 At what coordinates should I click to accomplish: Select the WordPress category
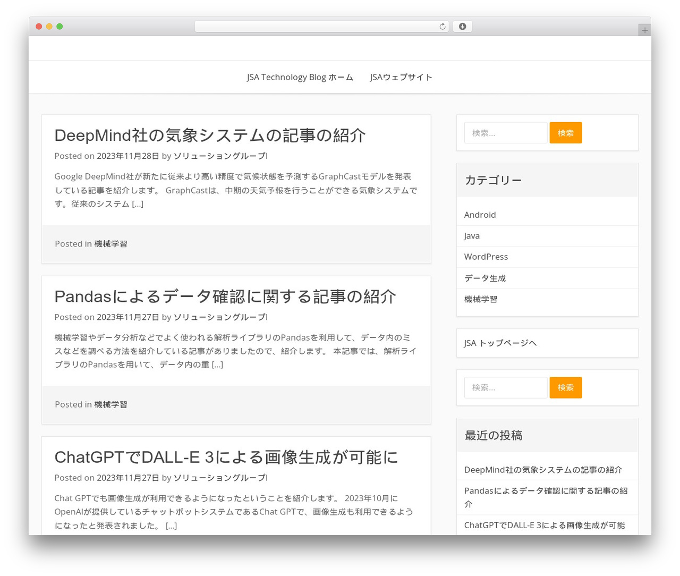(x=486, y=257)
